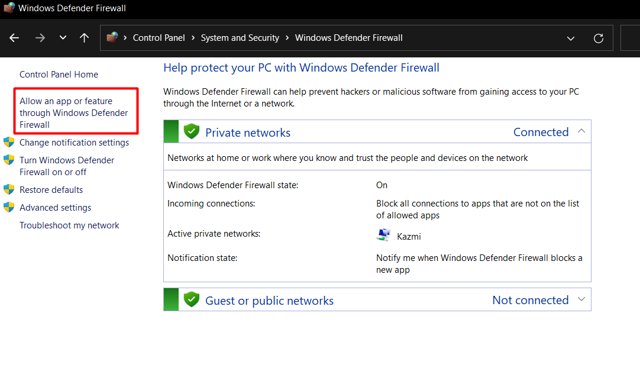Open Troubleshoot my network
This screenshot has width=640, height=371.
[69, 225]
